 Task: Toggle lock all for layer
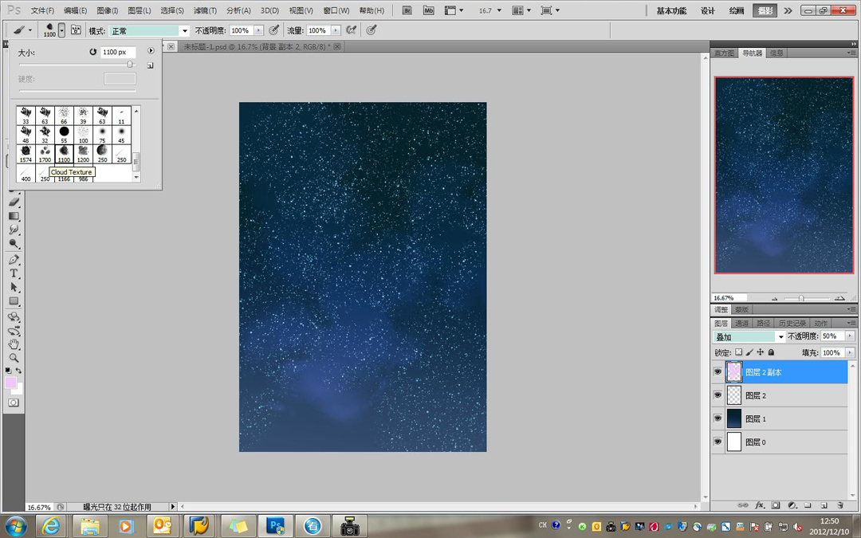click(x=771, y=352)
